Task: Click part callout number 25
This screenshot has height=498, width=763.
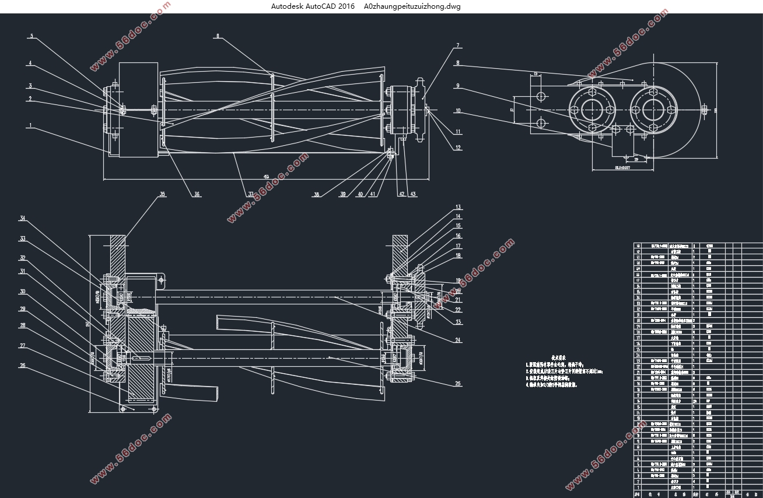Action: click(459, 384)
